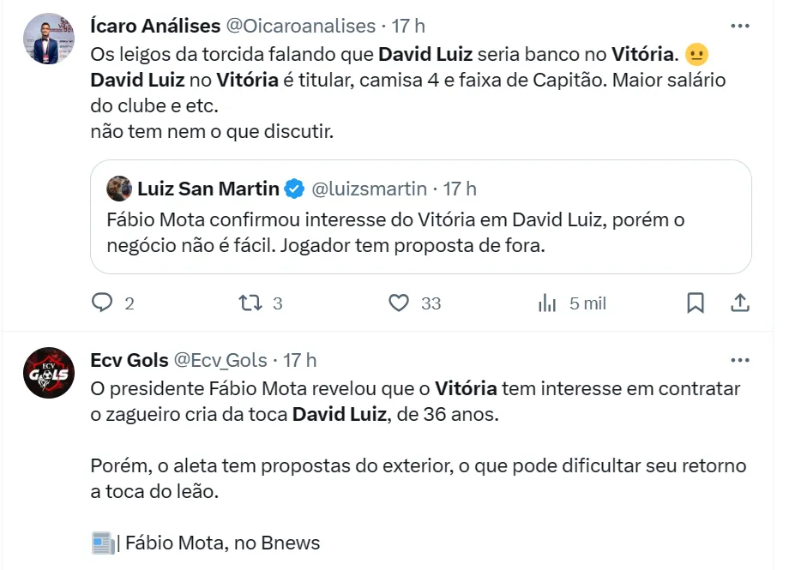Click the newspaper emoji before Fábio Mota
Viewport: 795px width, 570px height.
click(102, 543)
